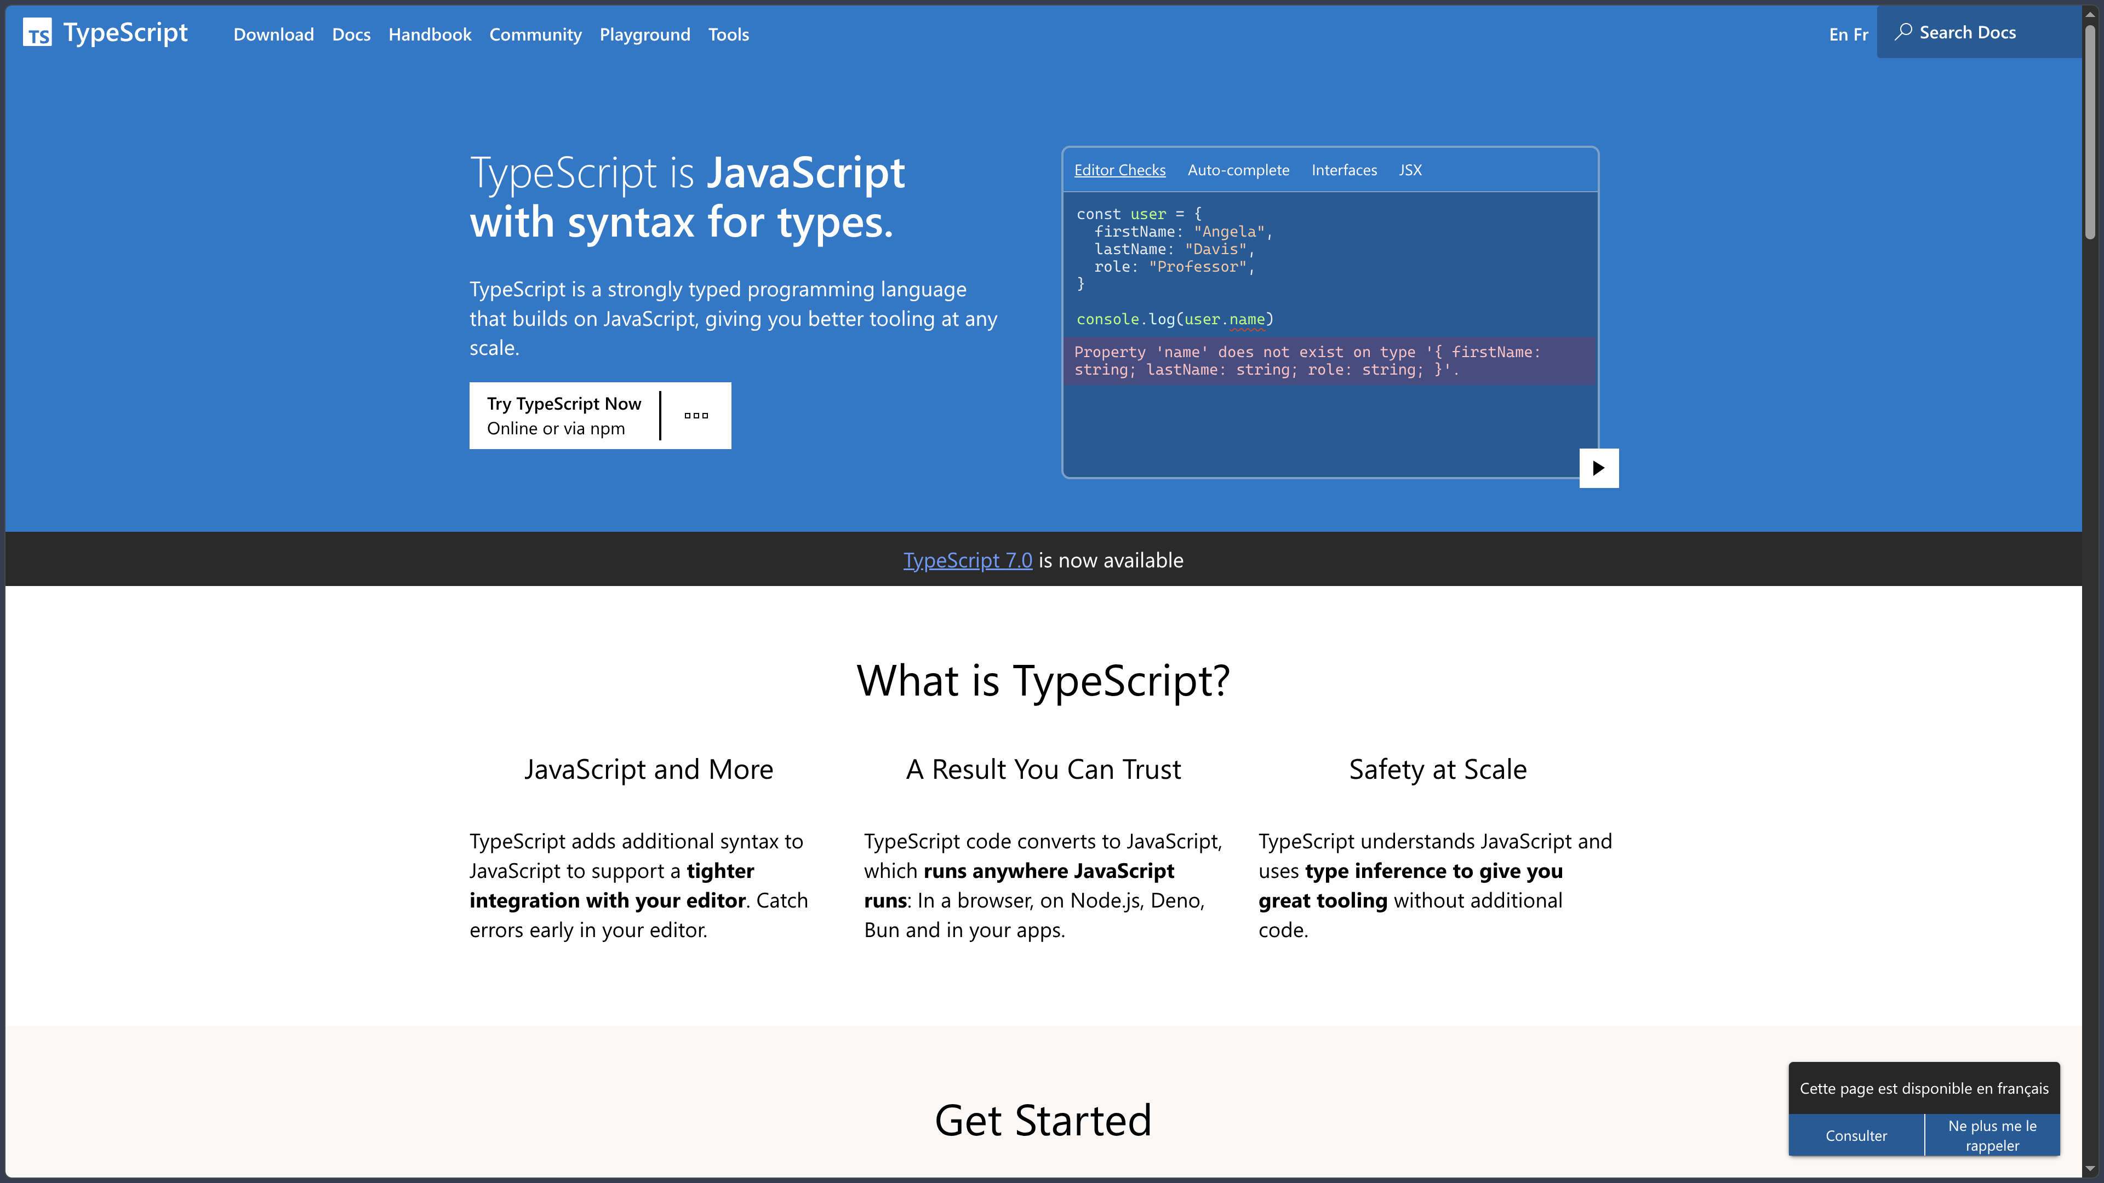Open the TypeScript 7.0 announcement link

tap(967, 560)
